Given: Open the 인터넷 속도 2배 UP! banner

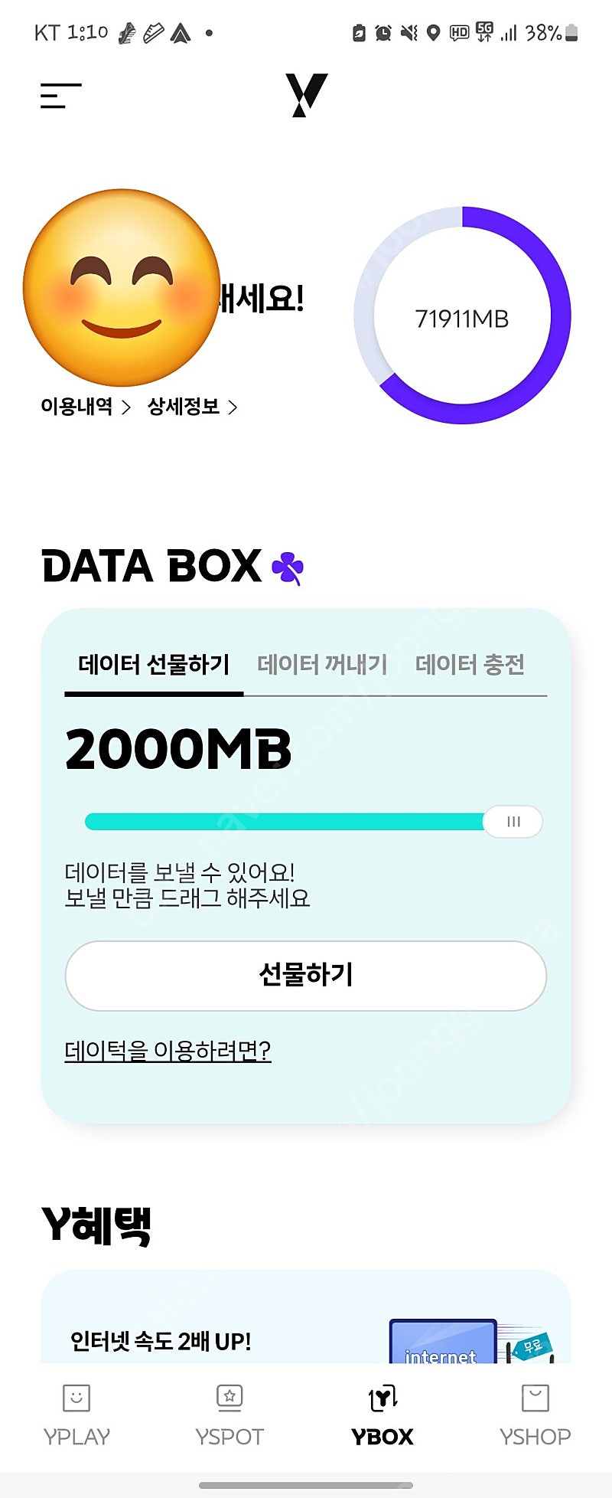Looking at the screenshot, I should point(306,1317).
